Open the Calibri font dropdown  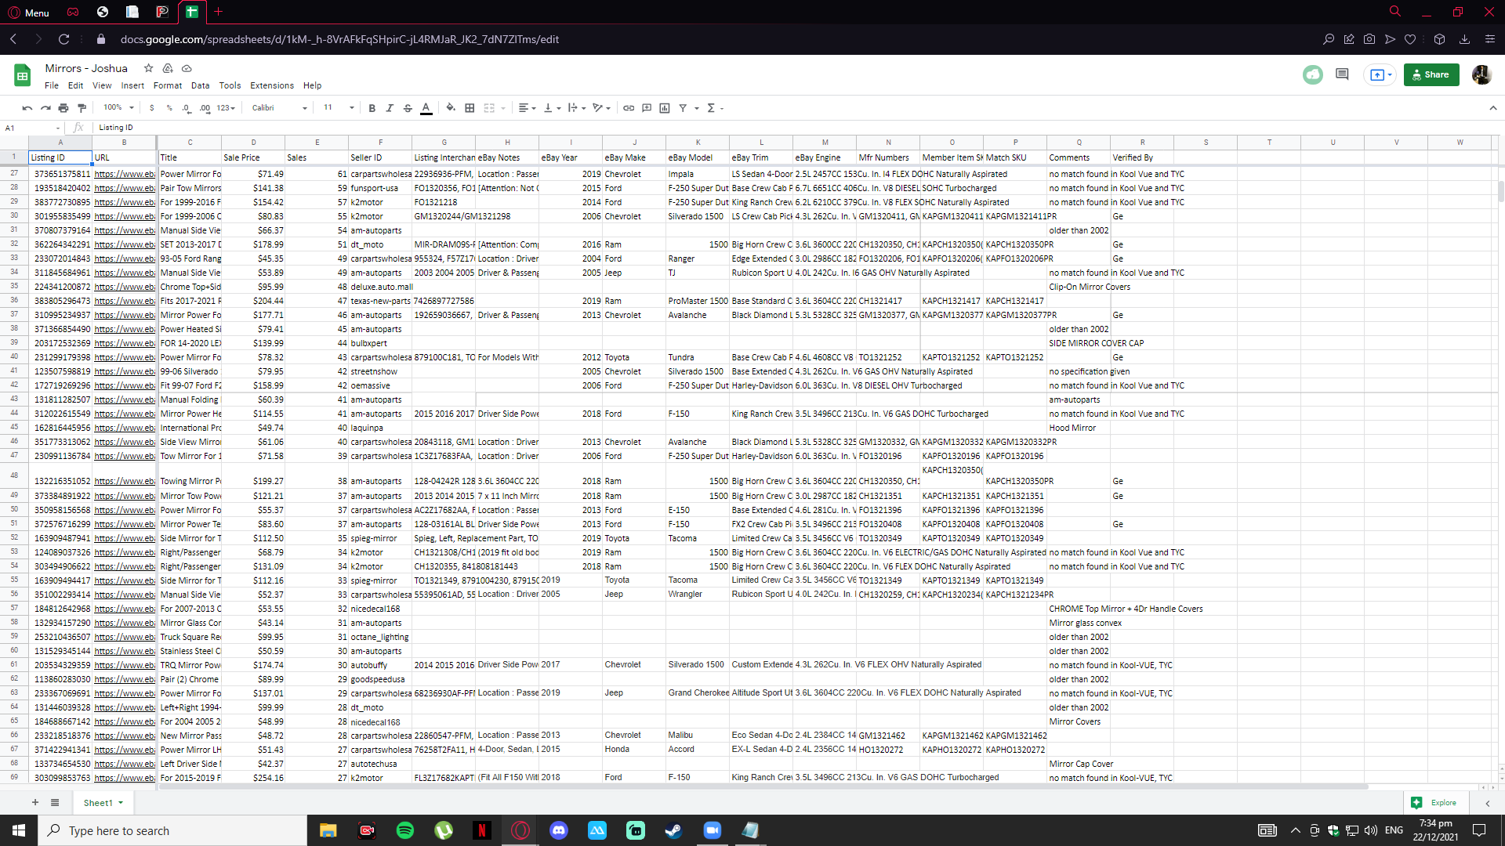pos(279,108)
